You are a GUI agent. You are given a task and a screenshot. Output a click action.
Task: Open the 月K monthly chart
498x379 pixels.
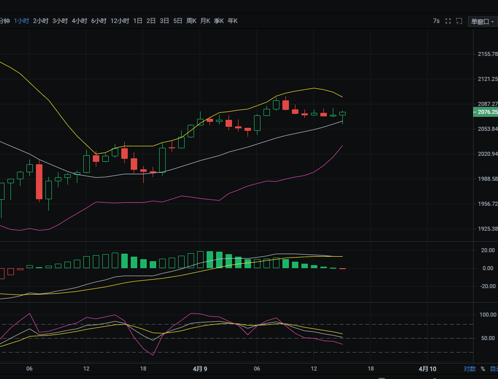point(205,21)
